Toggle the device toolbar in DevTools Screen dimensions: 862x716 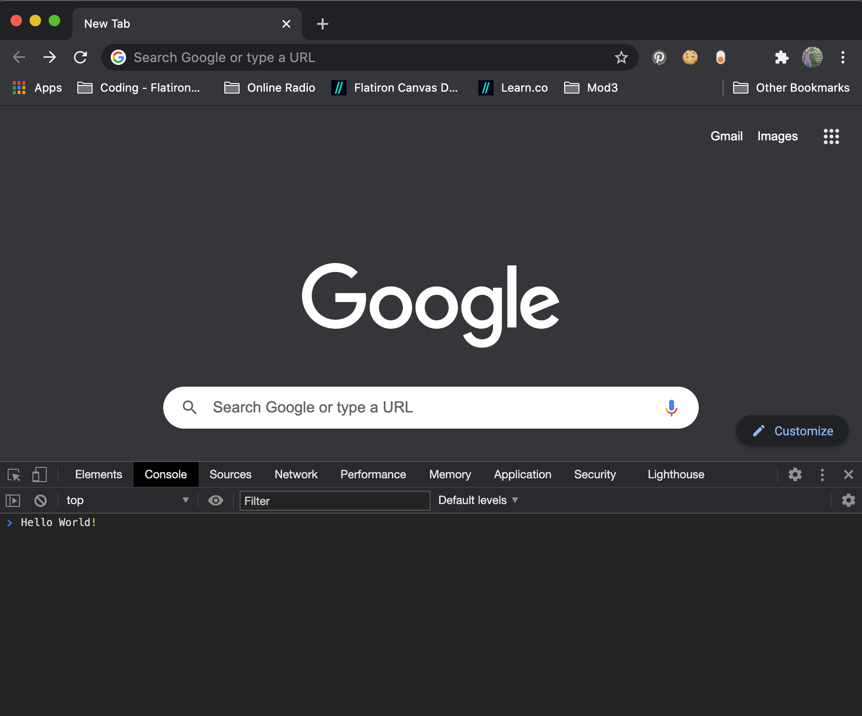[x=40, y=474]
